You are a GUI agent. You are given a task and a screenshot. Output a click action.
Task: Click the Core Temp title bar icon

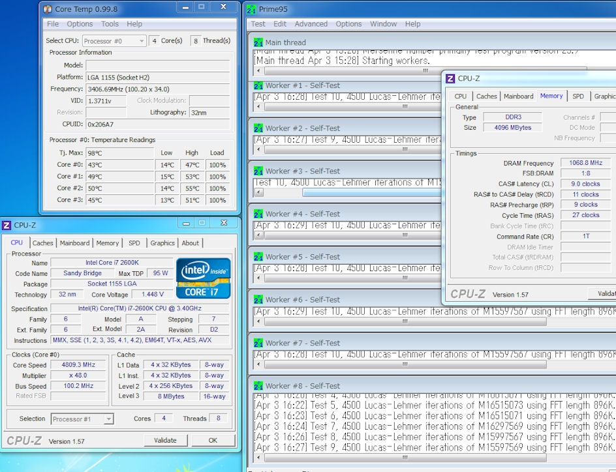48,8
